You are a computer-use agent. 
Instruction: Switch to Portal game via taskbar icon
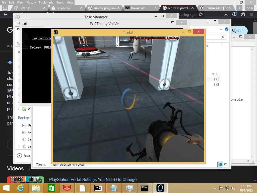(160, 188)
